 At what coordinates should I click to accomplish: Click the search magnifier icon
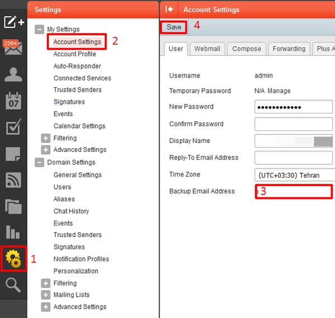tap(13, 286)
